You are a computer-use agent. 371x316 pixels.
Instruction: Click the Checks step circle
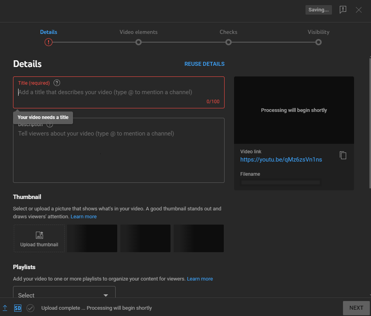229,42
